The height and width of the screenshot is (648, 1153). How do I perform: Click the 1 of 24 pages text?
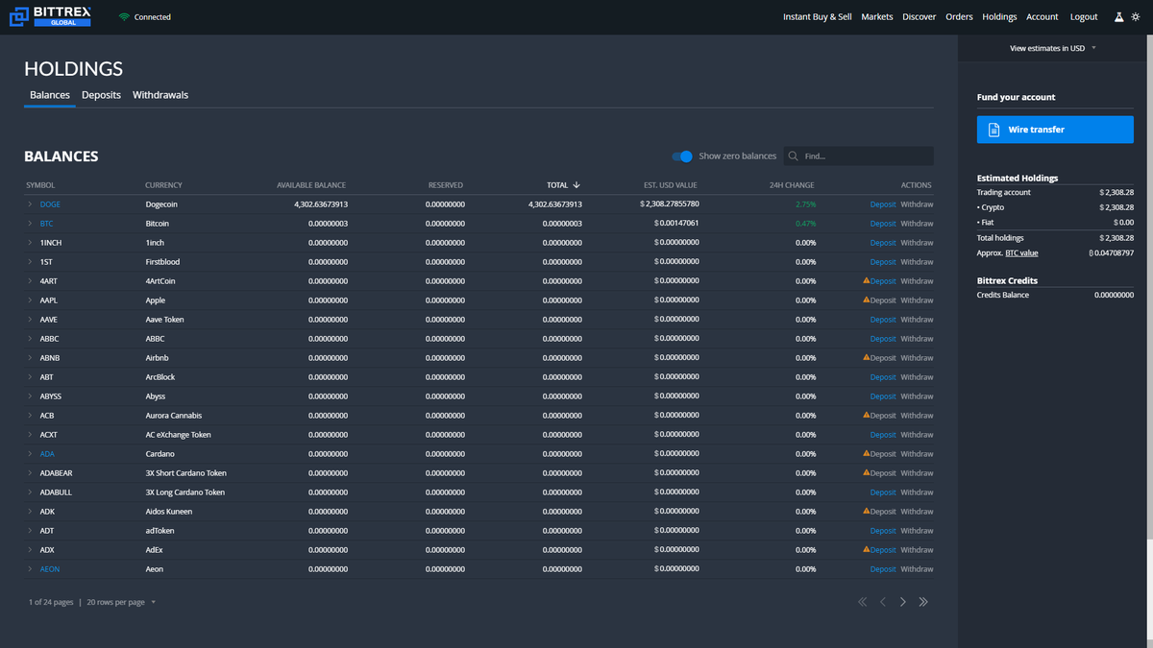click(x=51, y=602)
